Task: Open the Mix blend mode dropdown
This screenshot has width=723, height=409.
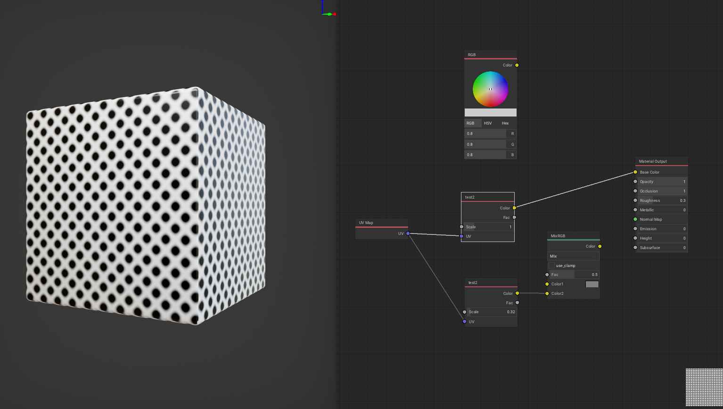Action: (573, 256)
